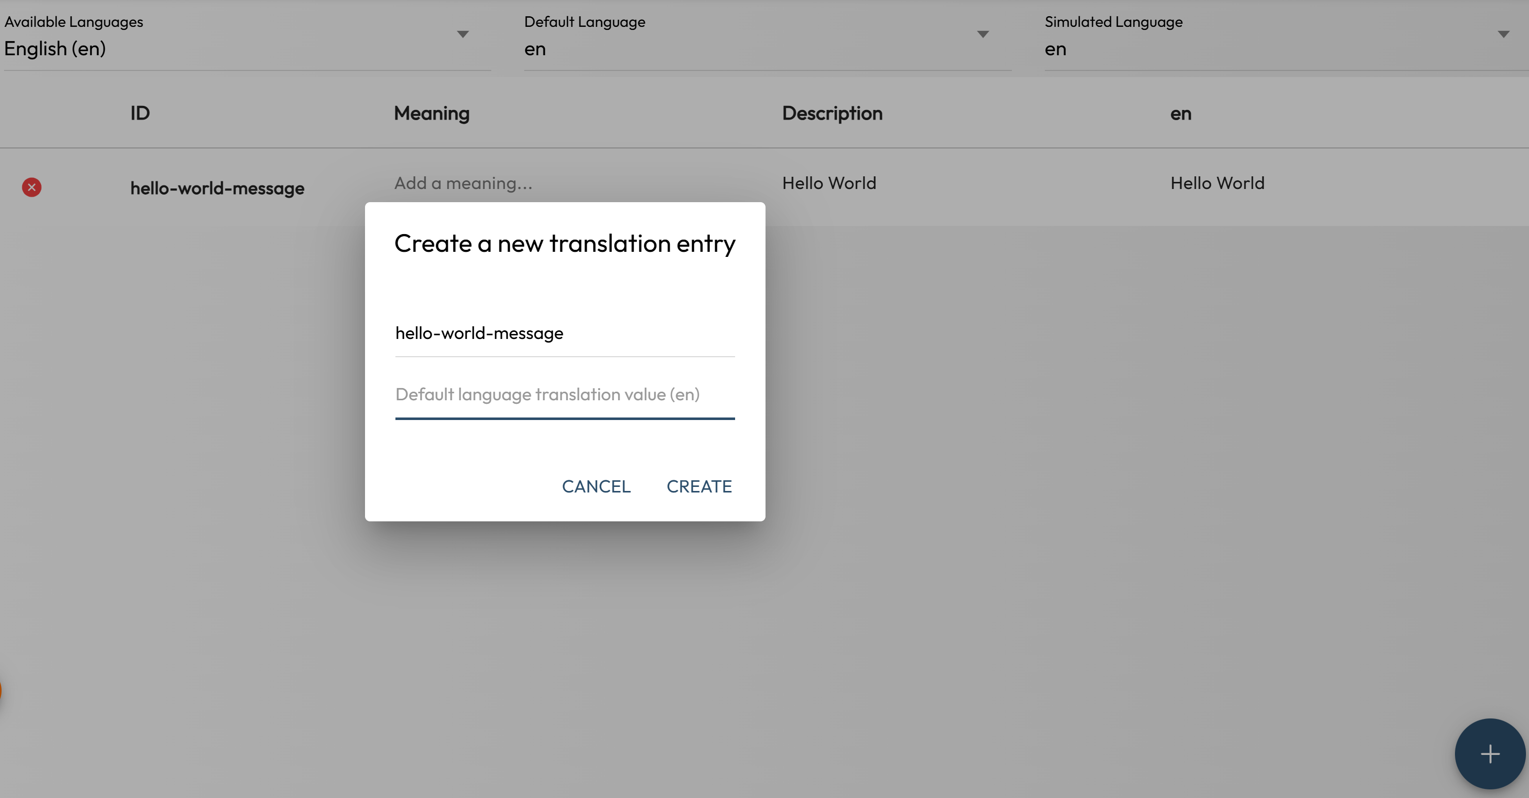
Task: Click the entry ID field containing hello-world-message
Action: pyautogui.click(x=564, y=333)
